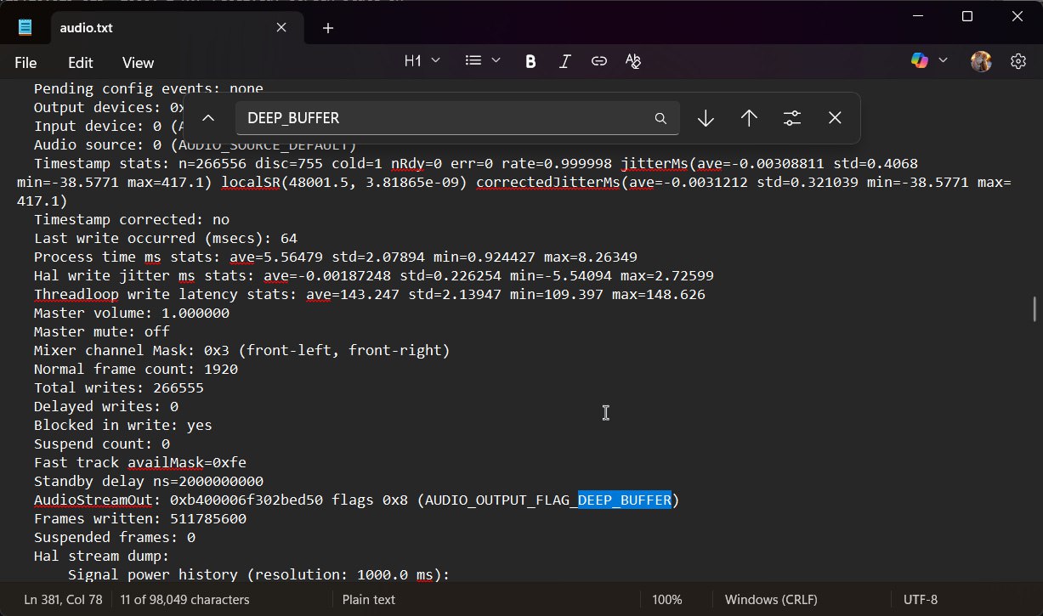Click the 'Signal power history' line

click(x=259, y=574)
